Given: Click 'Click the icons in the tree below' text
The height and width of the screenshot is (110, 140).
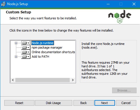Looking at the screenshot, I should [61, 30].
